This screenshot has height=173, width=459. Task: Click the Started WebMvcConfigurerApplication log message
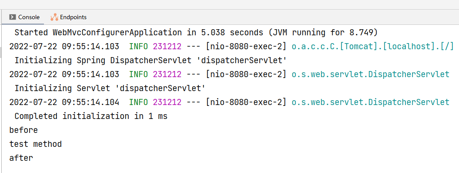(196, 33)
